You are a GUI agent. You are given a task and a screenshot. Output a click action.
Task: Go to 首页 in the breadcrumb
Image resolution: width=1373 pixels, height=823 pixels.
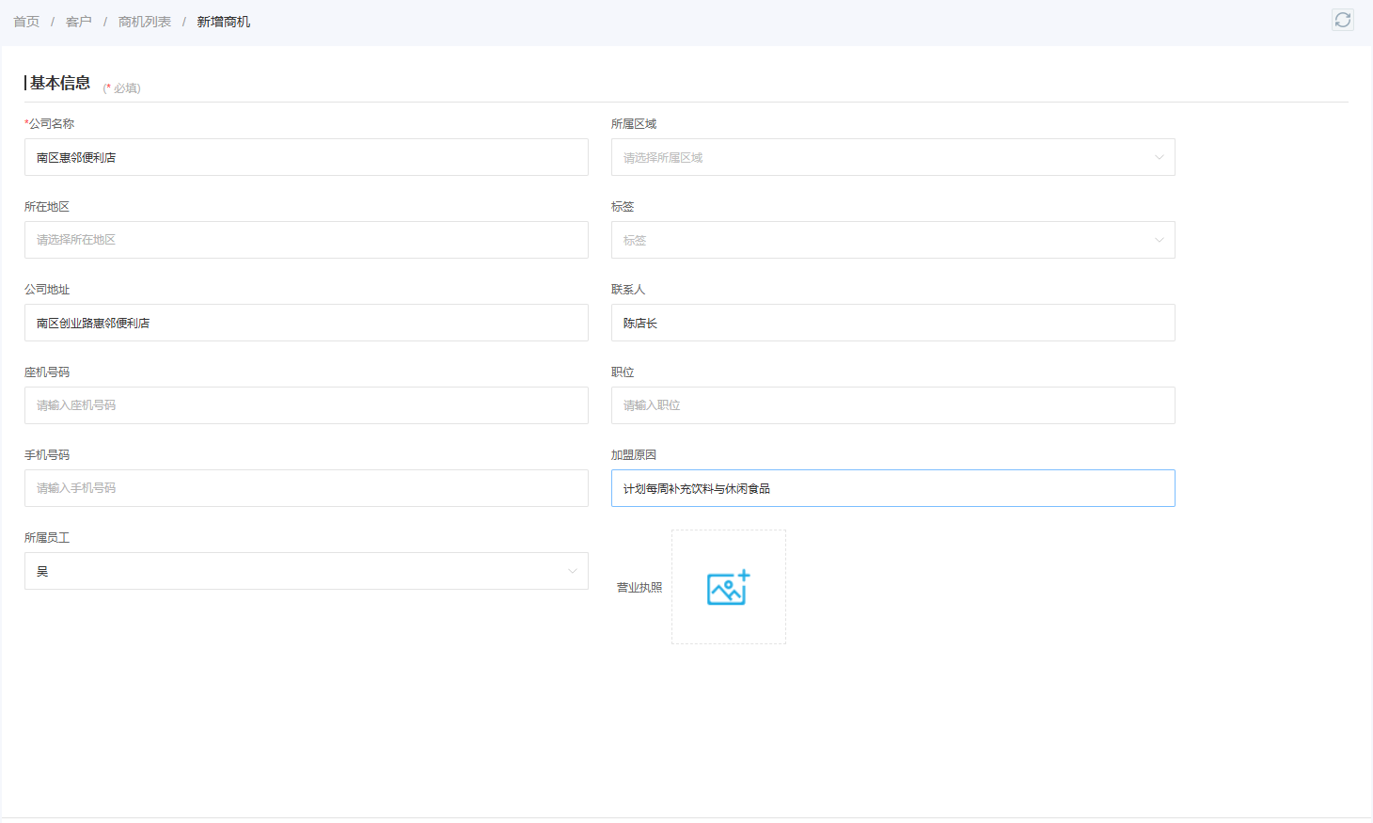pos(26,22)
